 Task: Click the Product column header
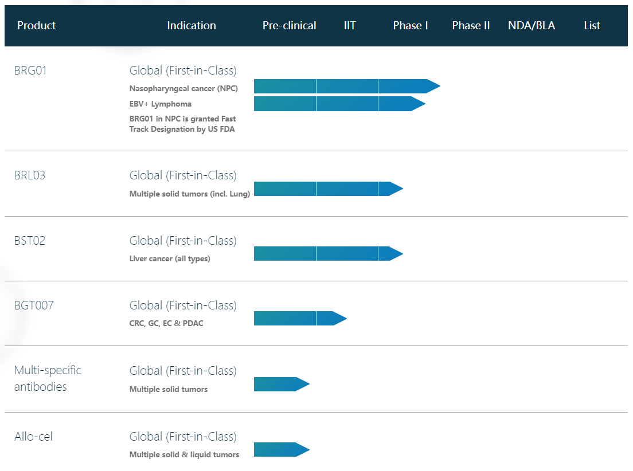(36, 26)
